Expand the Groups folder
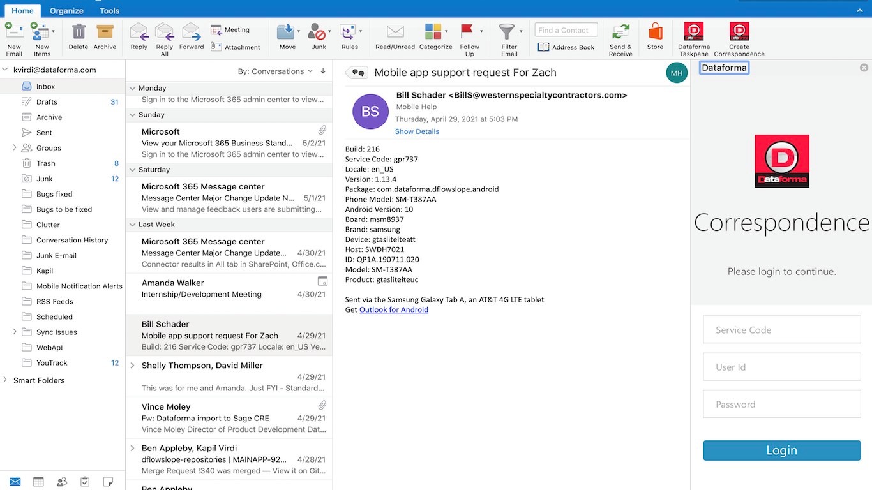The width and height of the screenshot is (872, 490). (x=15, y=148)
